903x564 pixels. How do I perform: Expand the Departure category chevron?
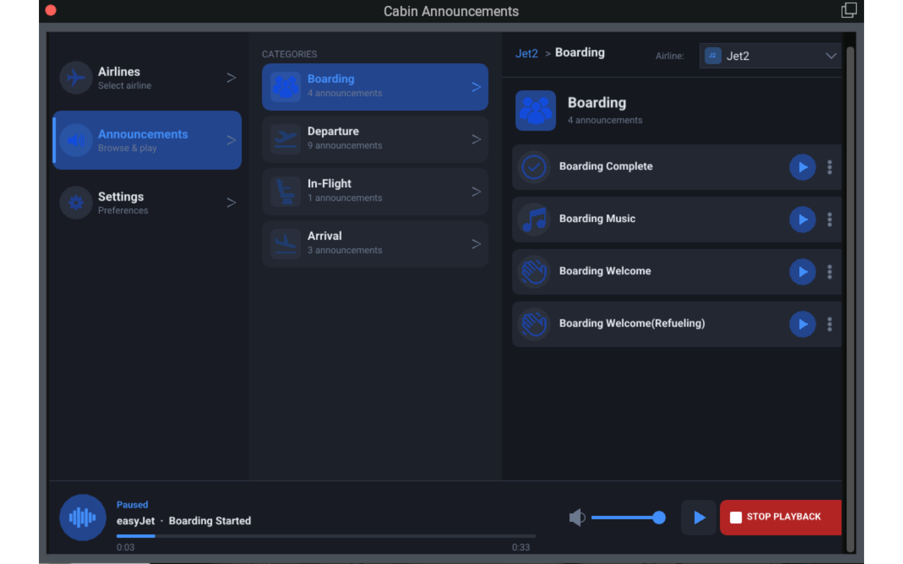tap(476, 139)
